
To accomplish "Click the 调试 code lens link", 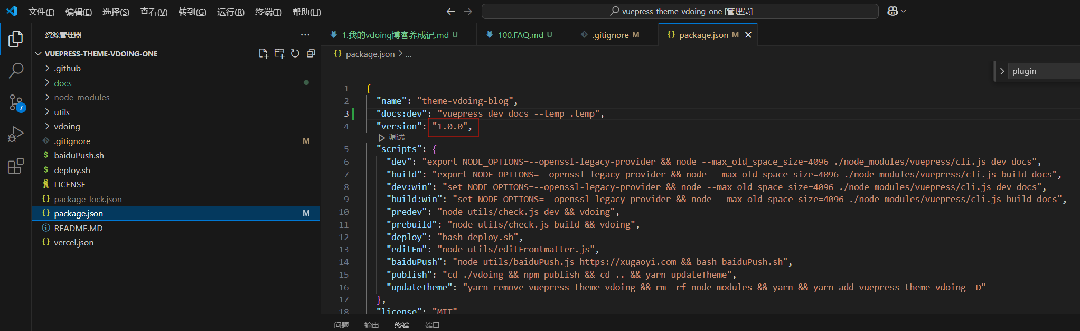I will (x=397, y=137).
